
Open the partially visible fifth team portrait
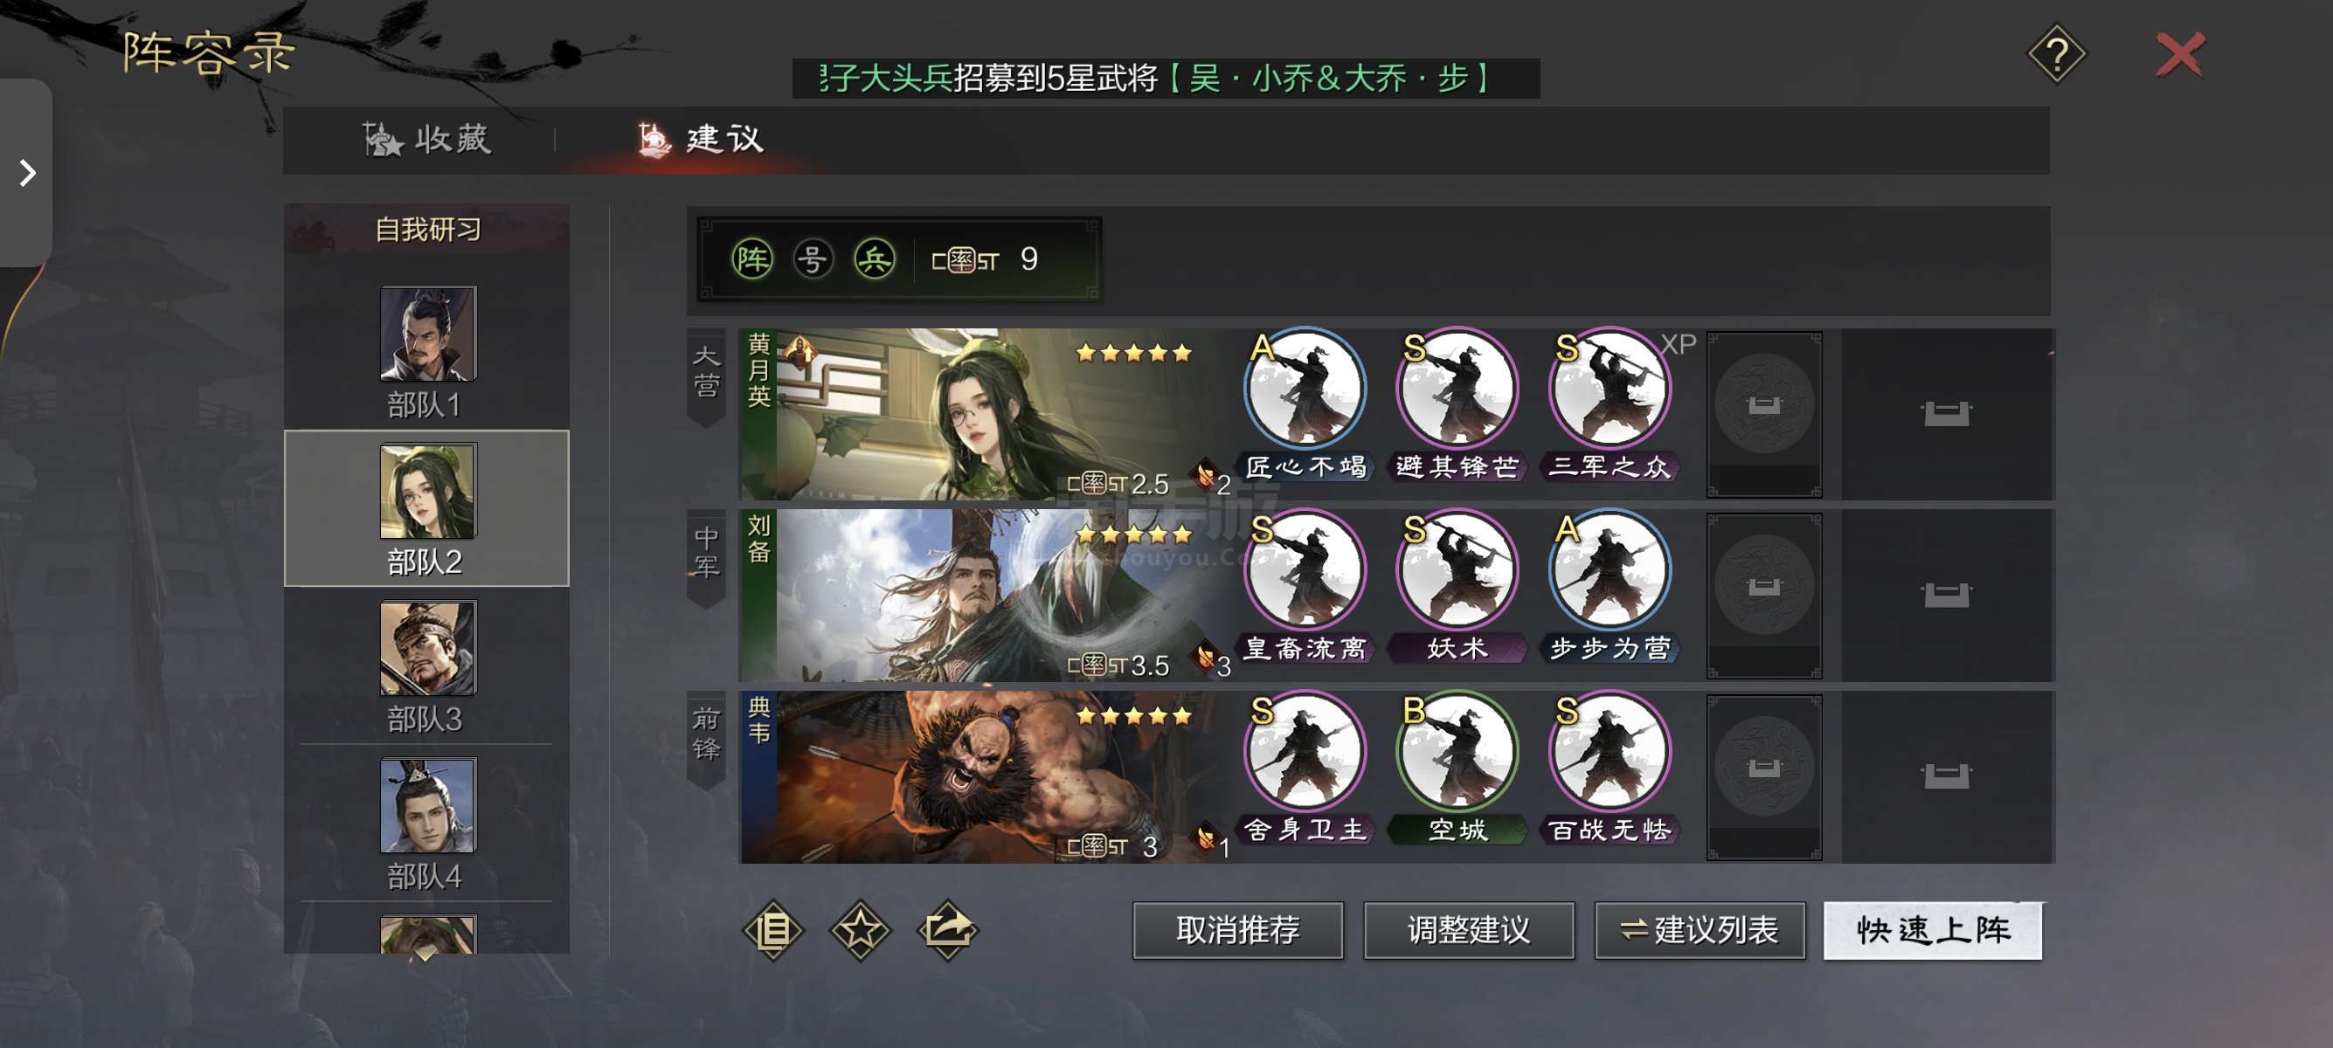pyautogui.click(x=427, y=934)
